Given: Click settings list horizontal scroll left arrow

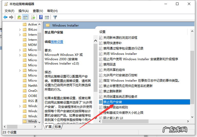Looking at the screenshot, I should [100, 121].
